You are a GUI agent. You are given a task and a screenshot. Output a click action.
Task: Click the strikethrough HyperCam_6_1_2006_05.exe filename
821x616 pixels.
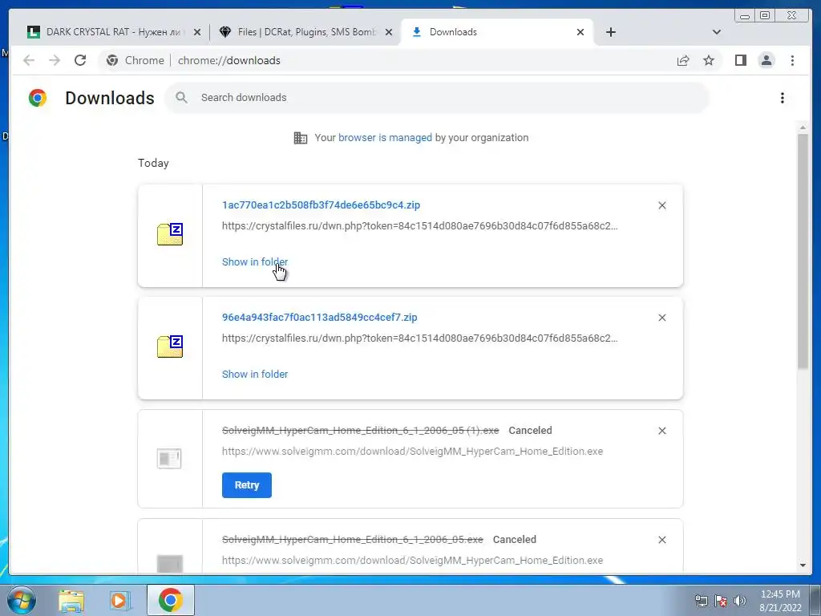(353, 539)
